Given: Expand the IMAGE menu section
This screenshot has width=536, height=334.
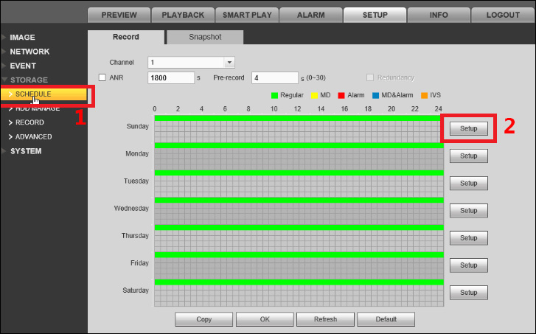Looking at the screenshot, I should [22, 38].
